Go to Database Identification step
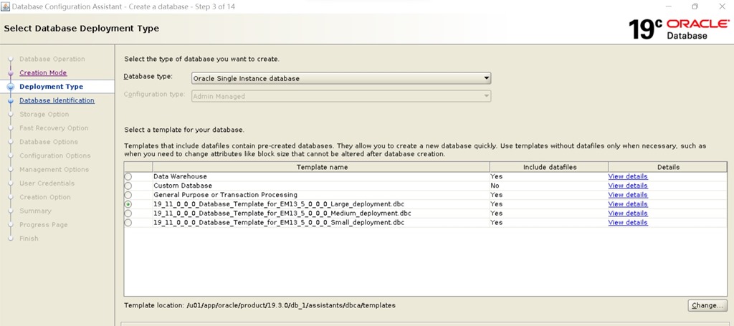This screenshot has width=734, height=326. (57, 100)
